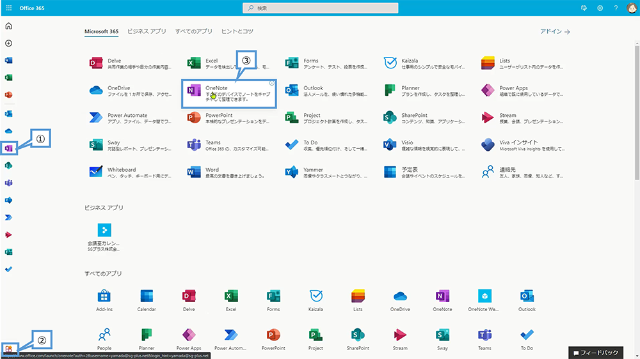The height and width of the screenshot is (359, 640).
Task: Focus the 検索 search box
Action: click(321, 8)
